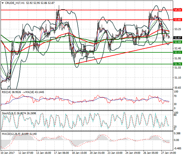Select the 23 Jan 10:00 time label

click(x=115, y=153)
